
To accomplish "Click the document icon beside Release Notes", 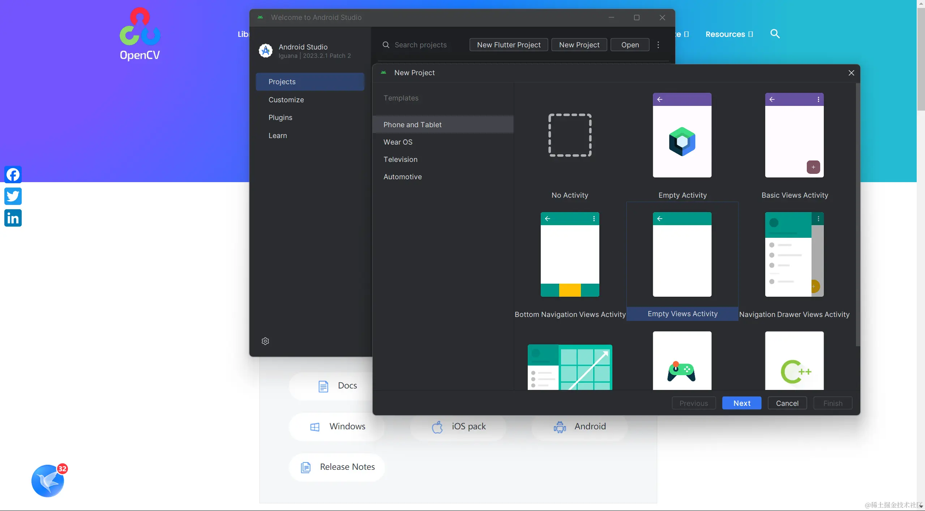I will click(305, 467).
